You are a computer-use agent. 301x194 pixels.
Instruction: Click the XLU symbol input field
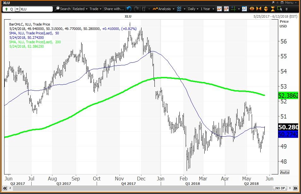coord(35,9)
